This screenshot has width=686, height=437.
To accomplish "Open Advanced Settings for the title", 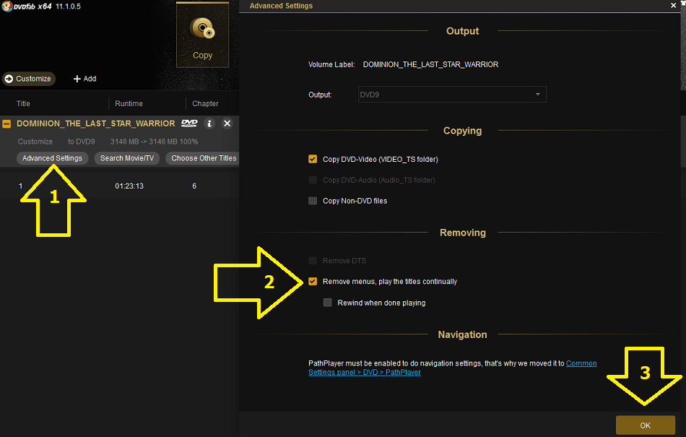I will (x=52, y=158).
